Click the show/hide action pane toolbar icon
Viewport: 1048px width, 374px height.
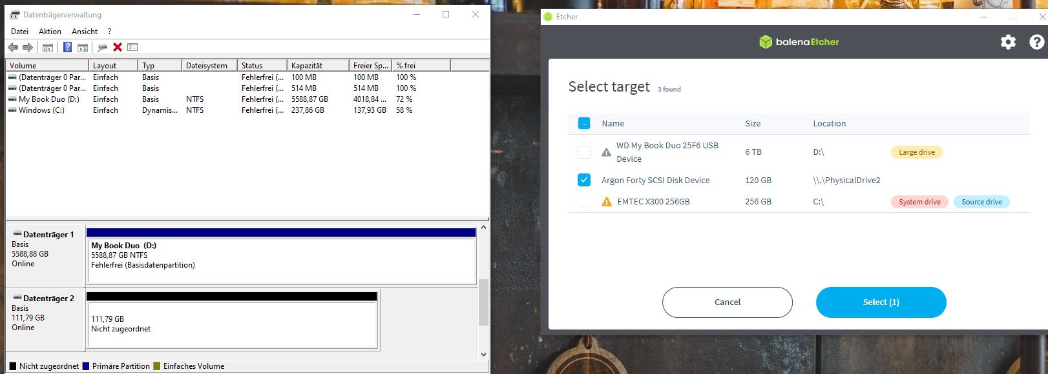click(x=83, y=47)
